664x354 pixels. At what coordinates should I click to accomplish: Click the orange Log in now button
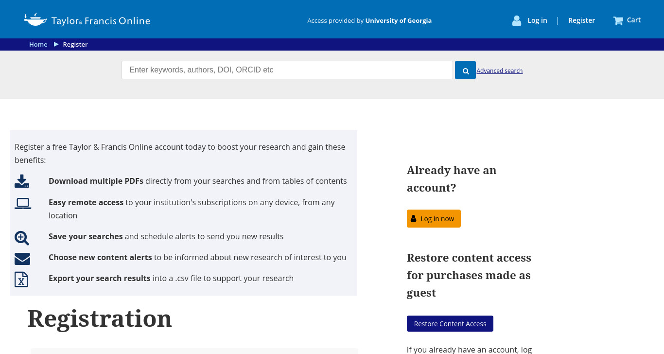(x=434, y=218)
